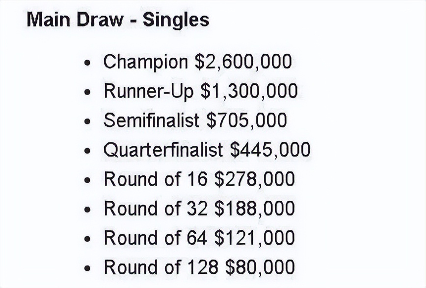Click the $2,600,000 prize amount
This screenshot has height=288, width=426.
pyautogui.click(x=243, y=62)
